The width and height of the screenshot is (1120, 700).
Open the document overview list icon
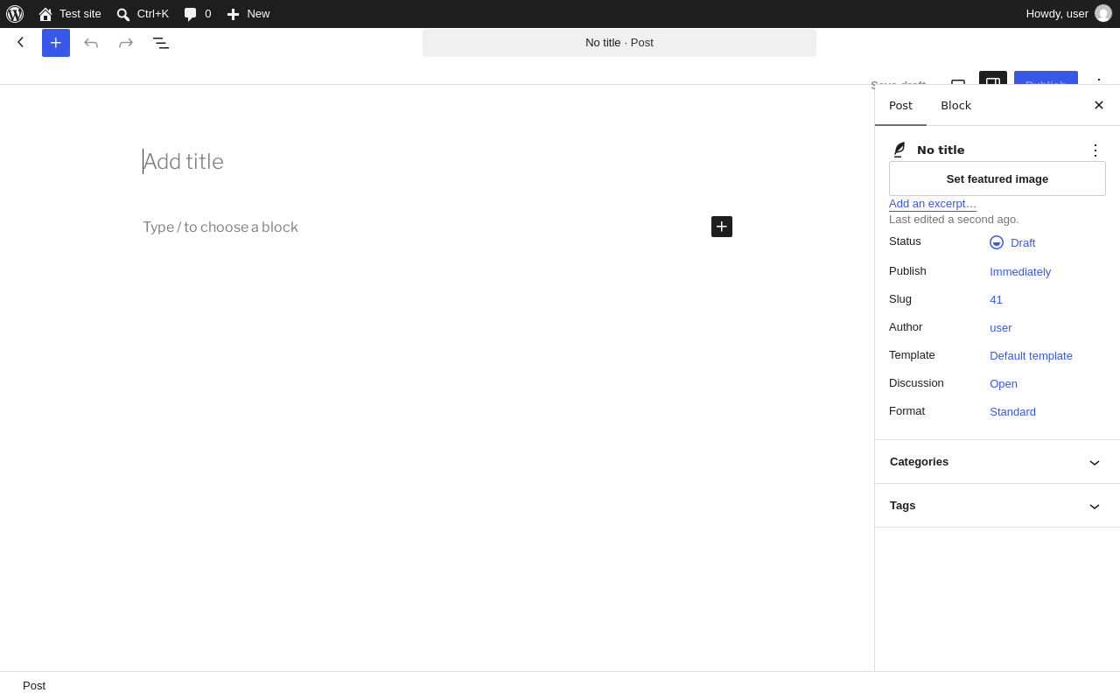coord(161,43)
